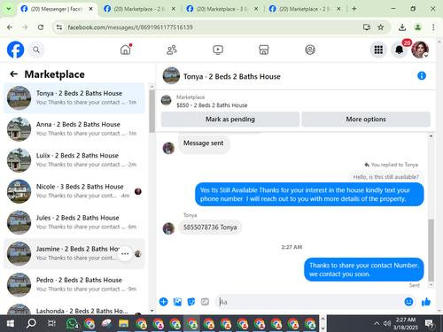Go to Home feed icon
This screenshot has width=443, height=332.
coord(126,50)
